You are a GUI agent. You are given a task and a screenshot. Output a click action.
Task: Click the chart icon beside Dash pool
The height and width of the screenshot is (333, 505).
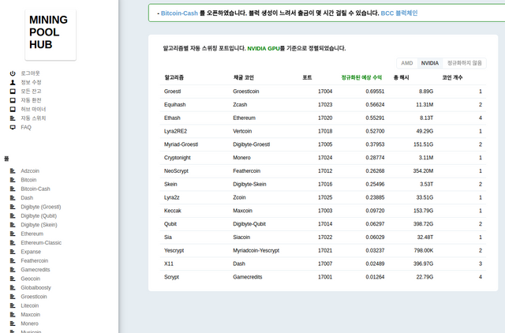13,198
